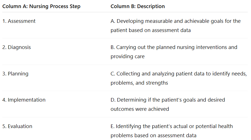Select the 2. Diagnosis cell
Viewport: 251px width, 140px height.
pos(16,47)
